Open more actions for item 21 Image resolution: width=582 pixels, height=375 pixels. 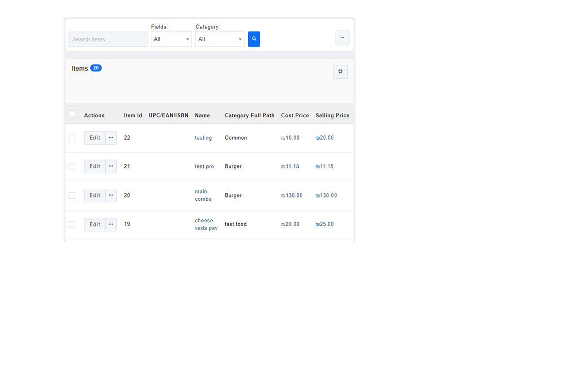111,166
